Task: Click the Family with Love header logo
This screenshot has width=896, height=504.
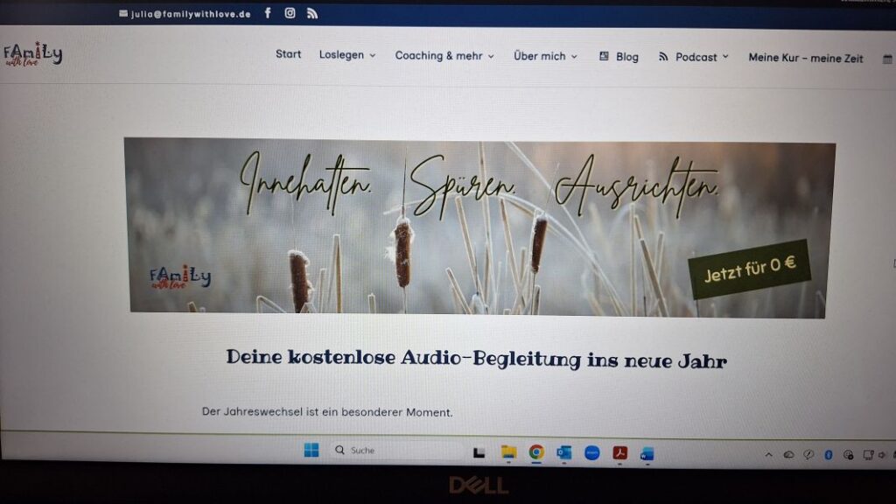Action: (x=32, y=55)
